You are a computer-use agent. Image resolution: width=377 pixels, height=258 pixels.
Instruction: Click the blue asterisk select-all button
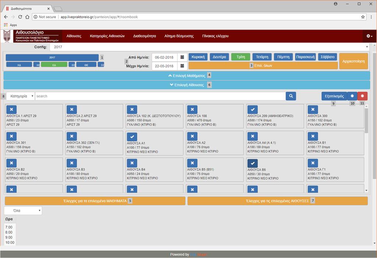coord(352,96)
